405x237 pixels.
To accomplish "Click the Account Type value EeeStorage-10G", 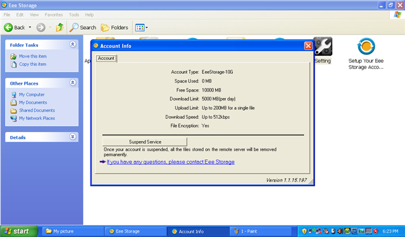I will (217, 72).
